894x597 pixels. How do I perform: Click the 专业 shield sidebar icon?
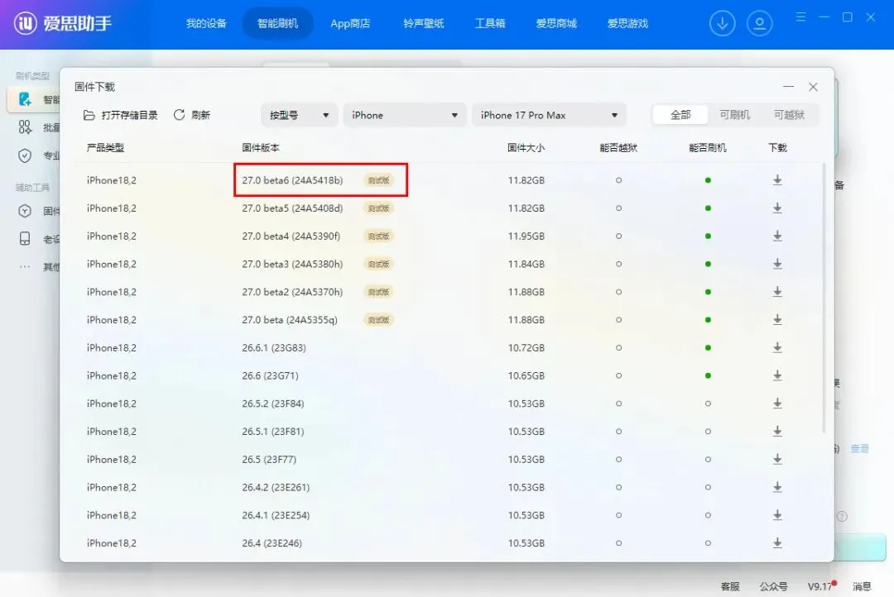25,155
